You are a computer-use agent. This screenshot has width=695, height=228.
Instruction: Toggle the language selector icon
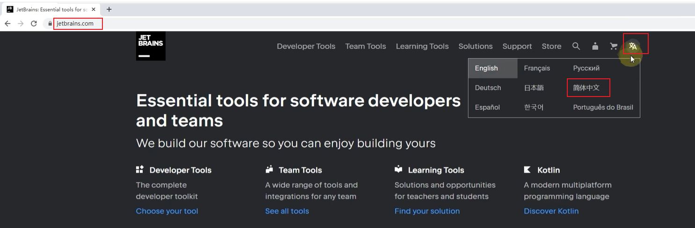click(633, 46)
